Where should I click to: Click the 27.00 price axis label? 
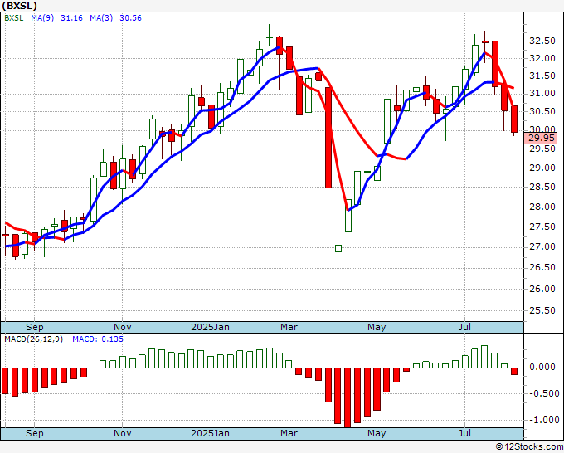click(x=542, y=247)
